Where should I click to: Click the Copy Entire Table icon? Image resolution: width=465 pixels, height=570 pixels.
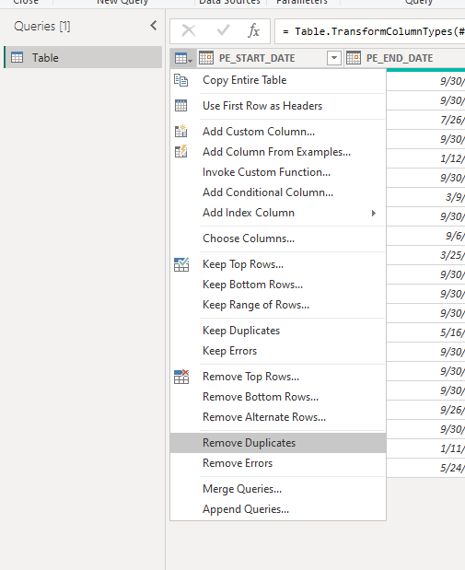tap(180, 80)
